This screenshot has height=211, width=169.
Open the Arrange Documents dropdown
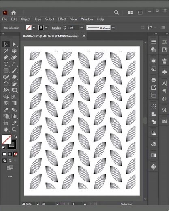click(130, 13)
